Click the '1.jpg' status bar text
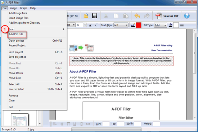198x132 pixels. pos(31,129)
